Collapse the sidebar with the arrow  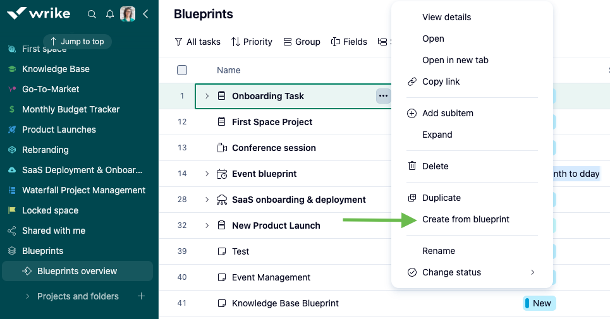[x=145, y=14]
